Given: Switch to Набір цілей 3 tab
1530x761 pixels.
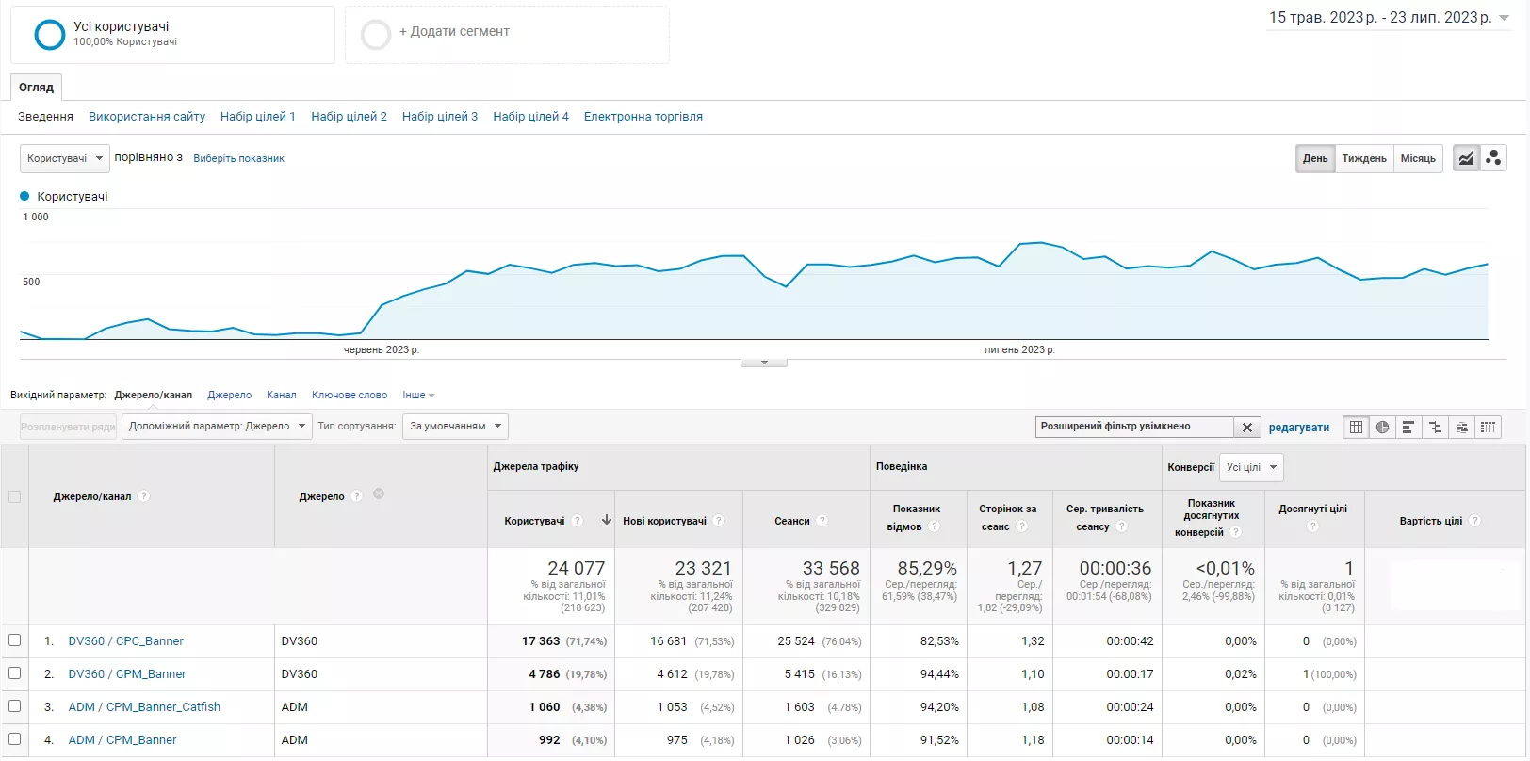Looking at the screenshot, I should (440, 117).
